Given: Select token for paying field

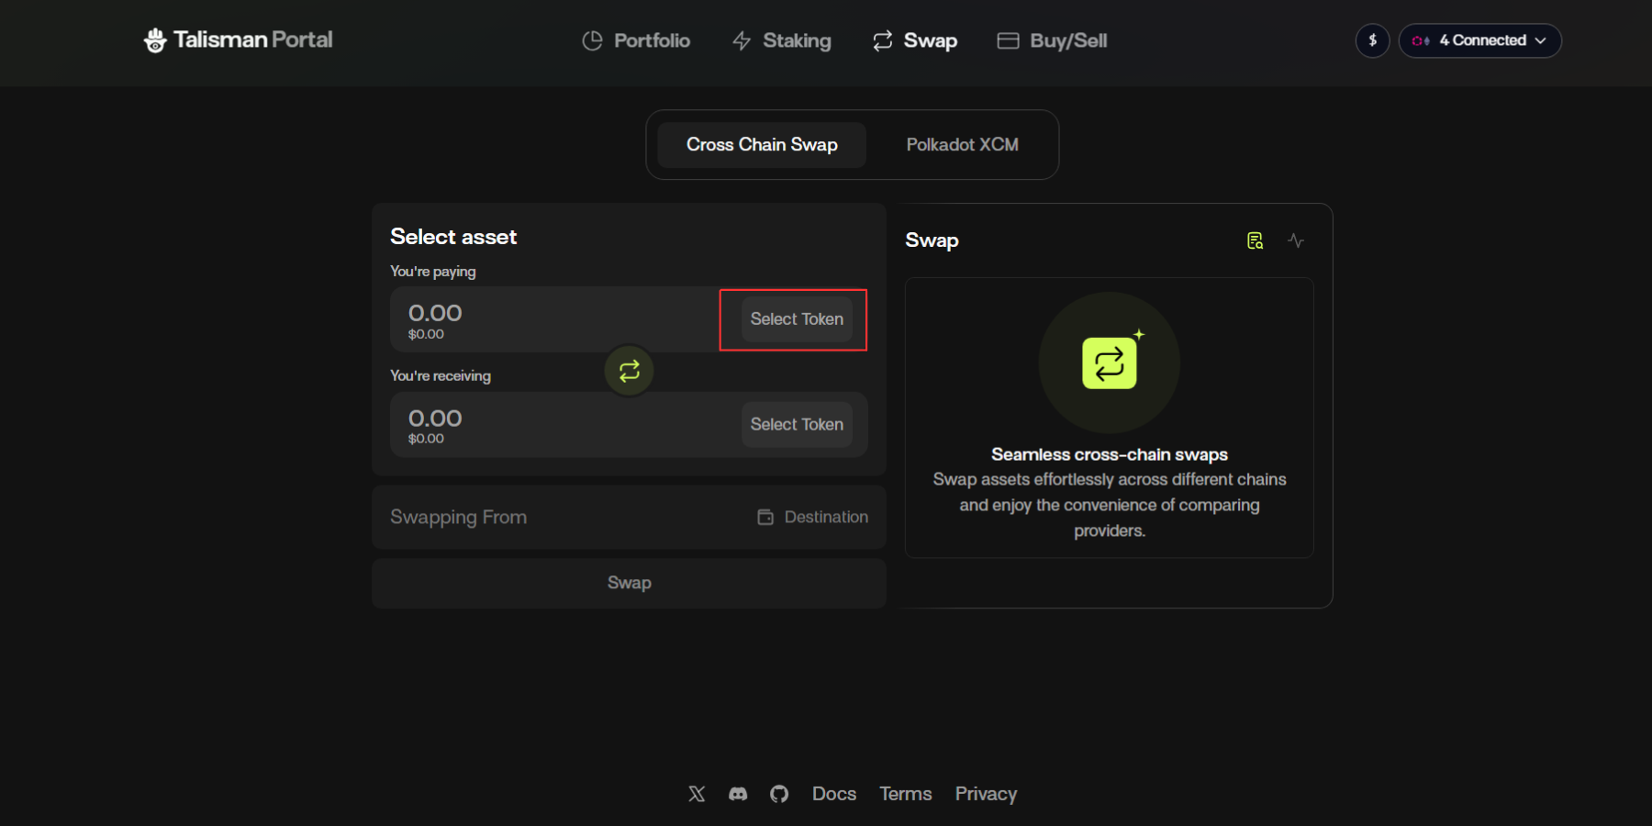Looking at the screenshot, I should pos(797,319).
